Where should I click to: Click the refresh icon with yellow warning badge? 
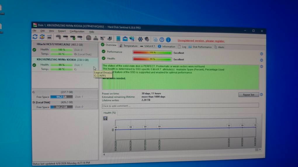[42, 37]
